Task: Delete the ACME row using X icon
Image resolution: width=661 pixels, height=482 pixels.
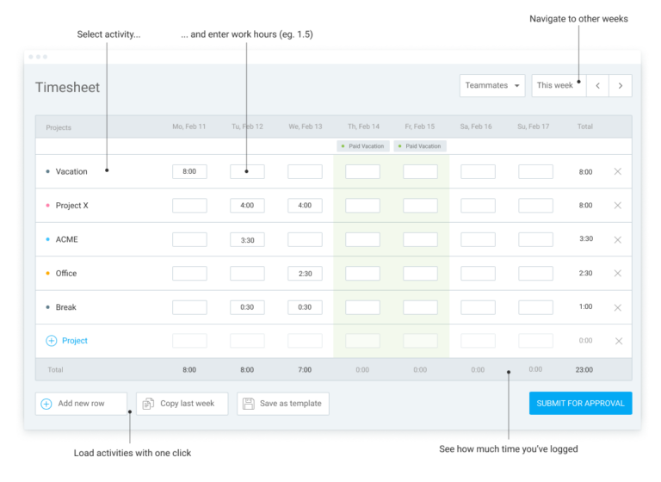Action: click(618, 239)
